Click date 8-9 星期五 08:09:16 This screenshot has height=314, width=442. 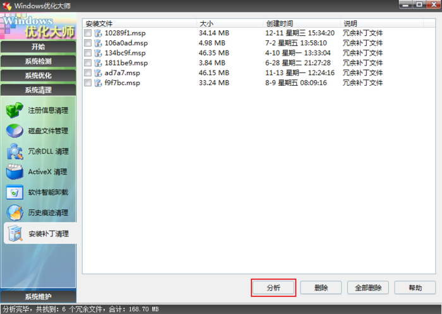pos(296,83)
